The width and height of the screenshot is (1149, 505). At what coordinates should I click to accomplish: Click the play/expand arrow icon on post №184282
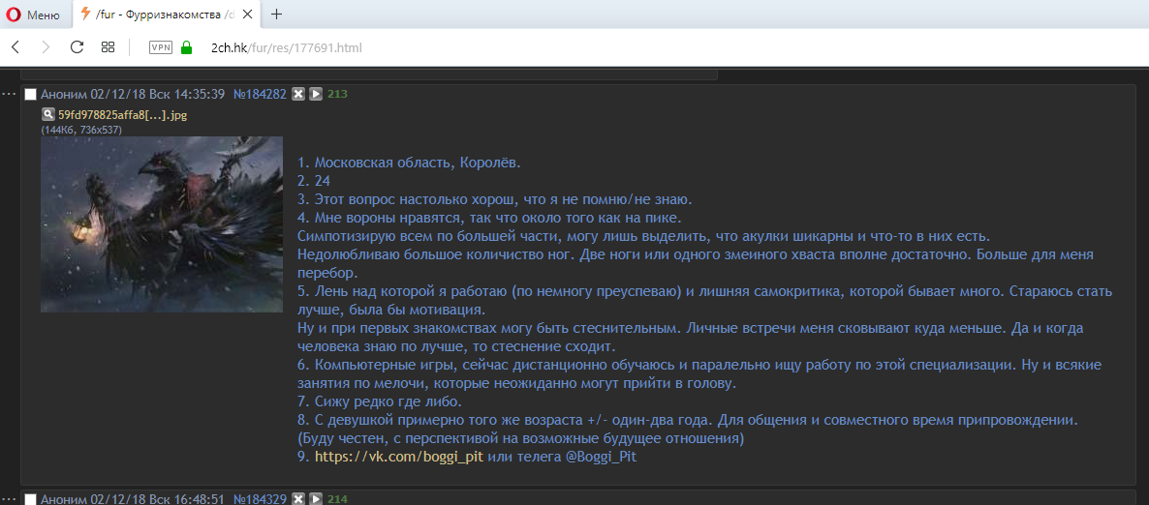[315, 94]
